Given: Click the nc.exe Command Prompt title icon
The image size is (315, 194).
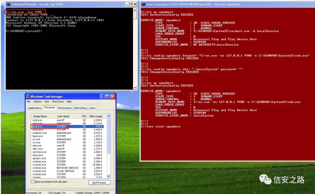Looking at the screenshot, I should click(x=8, y=4).
